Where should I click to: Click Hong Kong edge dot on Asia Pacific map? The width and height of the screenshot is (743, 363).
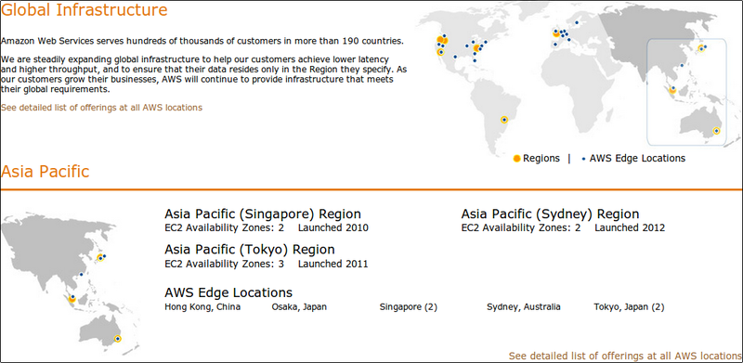point(81,275)
